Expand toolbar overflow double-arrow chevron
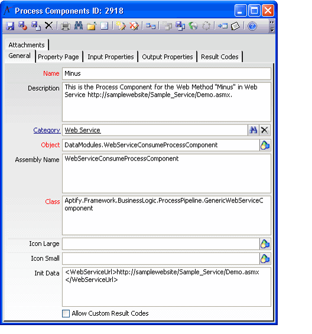312x334 pixels. [x=272, y=23]
